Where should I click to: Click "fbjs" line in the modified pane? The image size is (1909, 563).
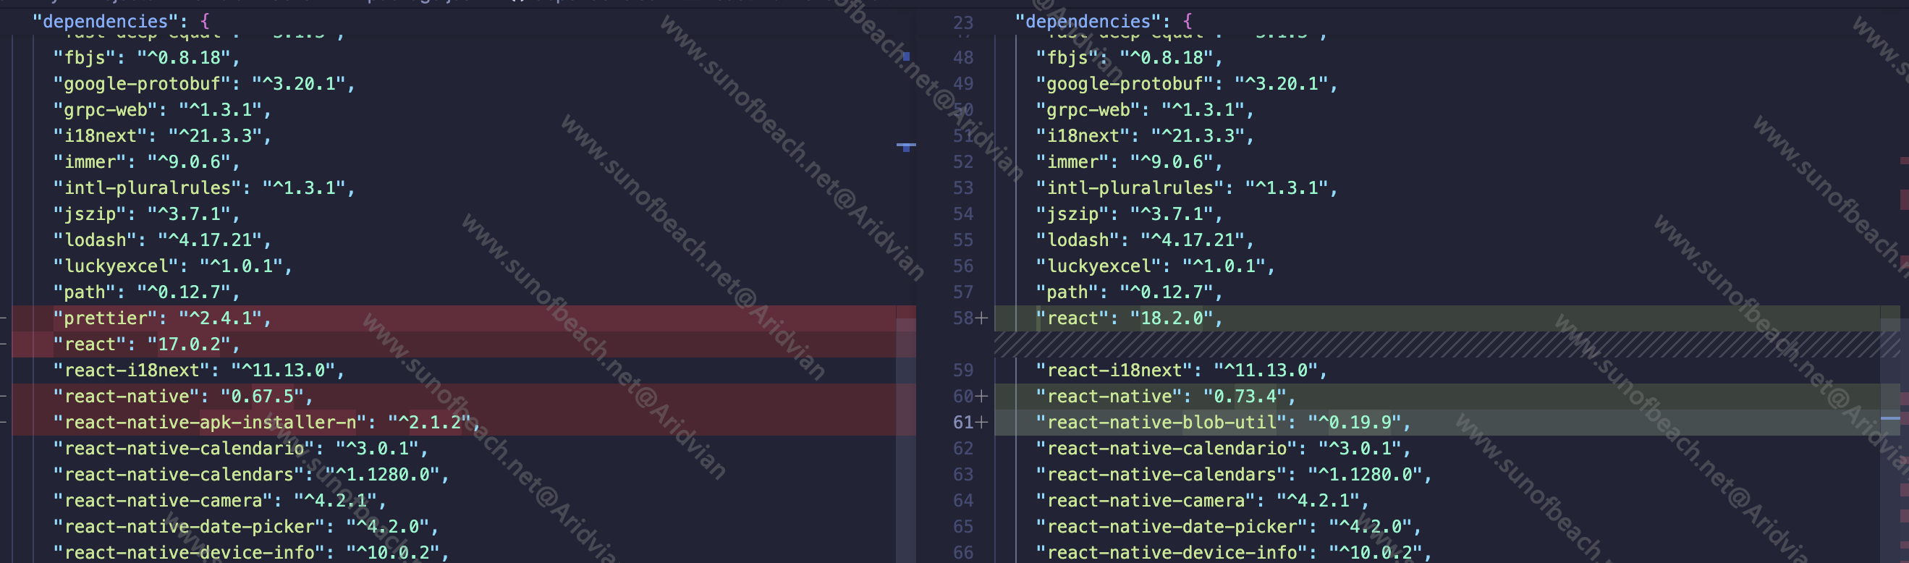[x=1130, y=58]
